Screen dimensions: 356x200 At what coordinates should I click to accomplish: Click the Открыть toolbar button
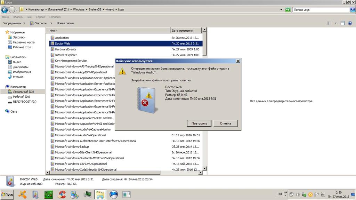[38, 23]
